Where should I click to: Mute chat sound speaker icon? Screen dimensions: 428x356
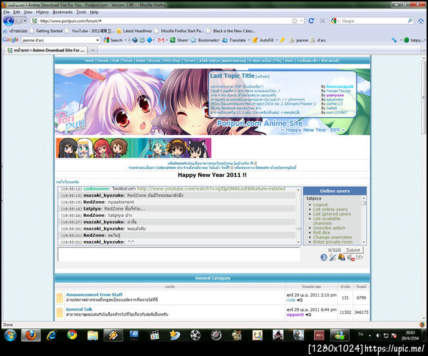pos(351,257)
